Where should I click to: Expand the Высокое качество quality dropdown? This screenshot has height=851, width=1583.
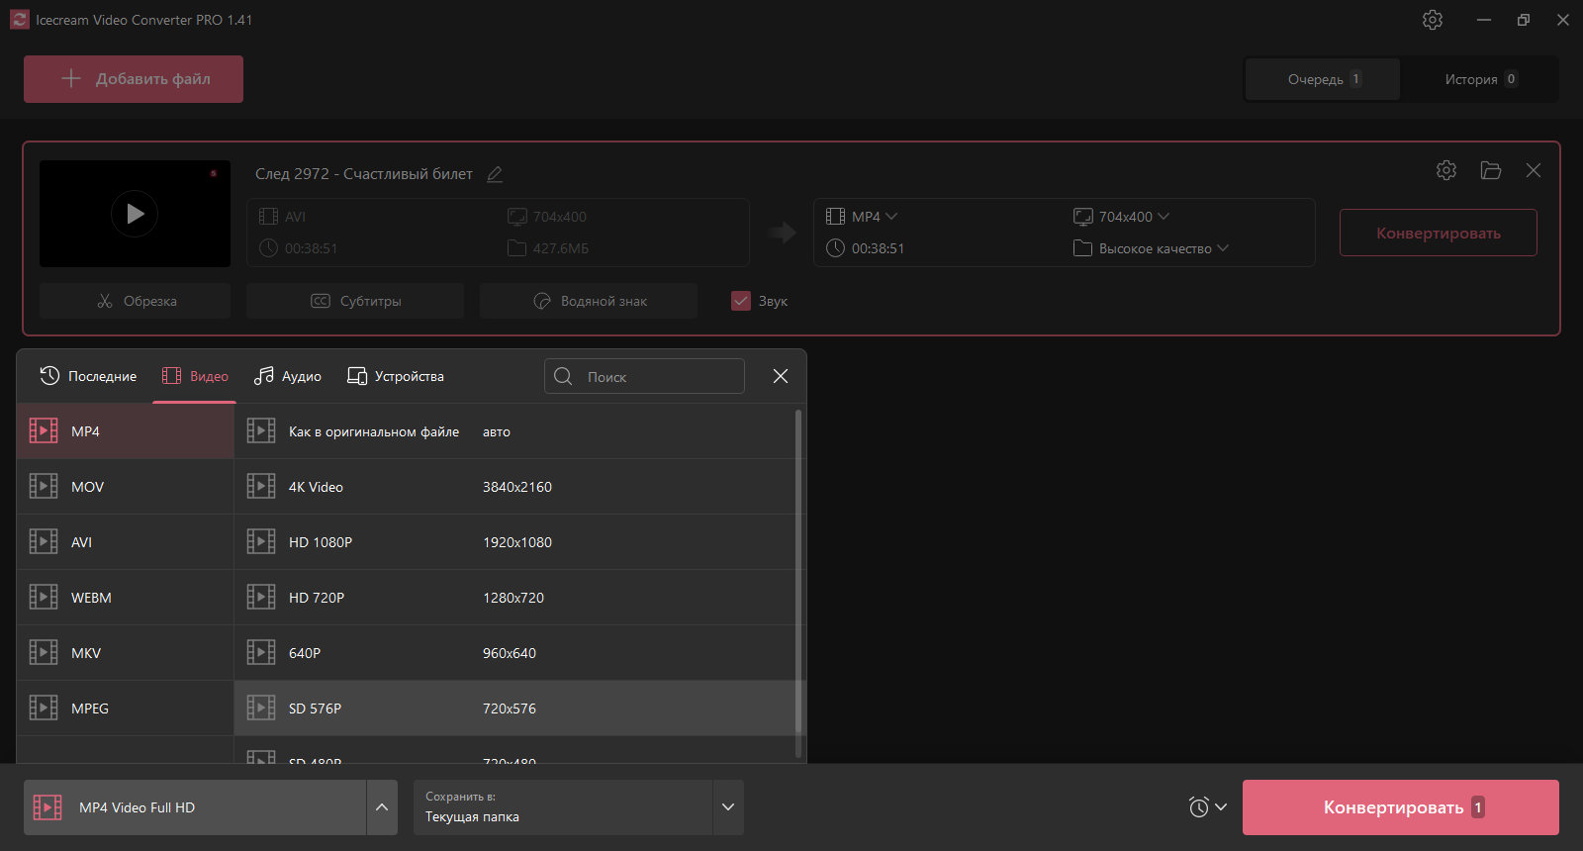(1152, 248)
